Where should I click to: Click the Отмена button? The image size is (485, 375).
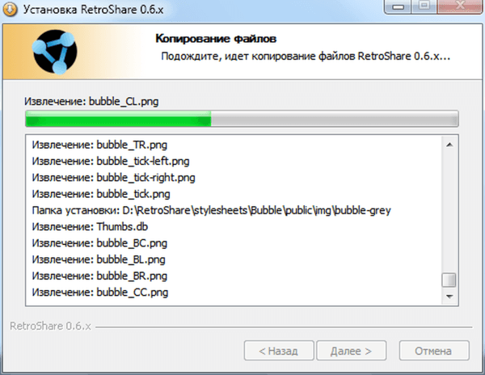[434, 351]
